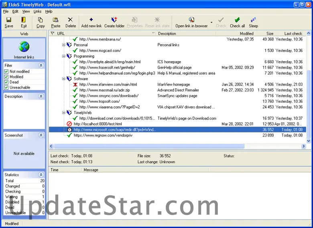Click the Message column header in log

[x=145, y=170]
